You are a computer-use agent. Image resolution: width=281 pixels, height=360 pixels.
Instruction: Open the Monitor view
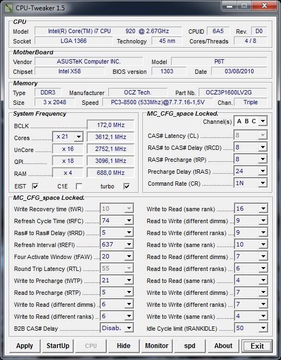pos(156,346)
